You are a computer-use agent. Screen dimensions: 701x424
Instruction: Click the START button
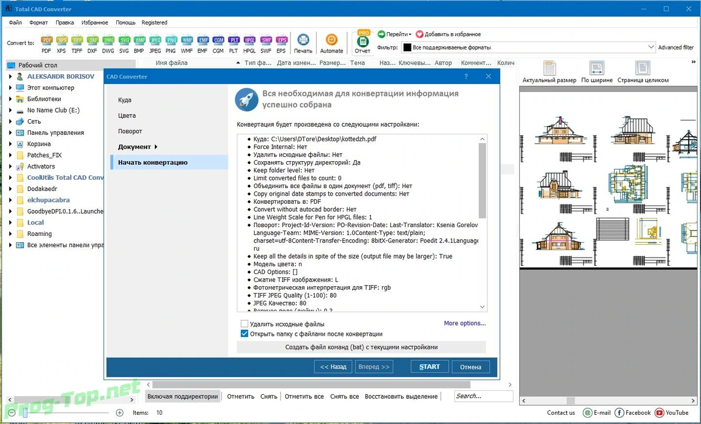tap(429, 367)
